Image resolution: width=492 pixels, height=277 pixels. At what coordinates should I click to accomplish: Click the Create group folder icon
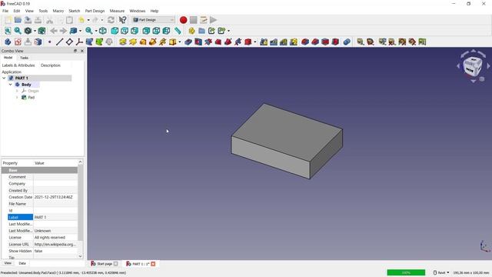[201, 31]
